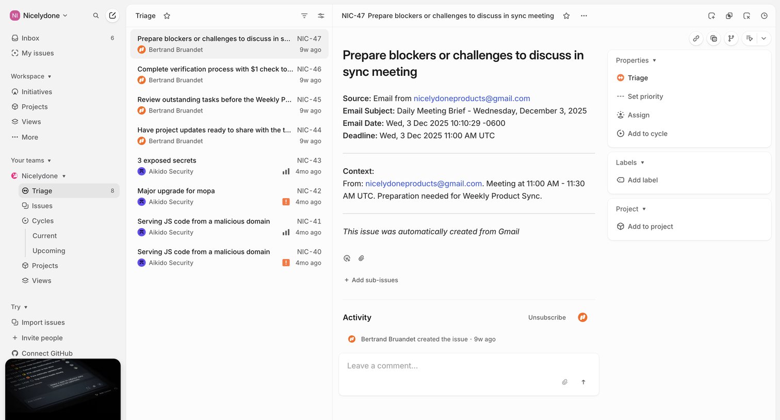
Task: Click the compose new issue icon
Action: pos(112,15)
